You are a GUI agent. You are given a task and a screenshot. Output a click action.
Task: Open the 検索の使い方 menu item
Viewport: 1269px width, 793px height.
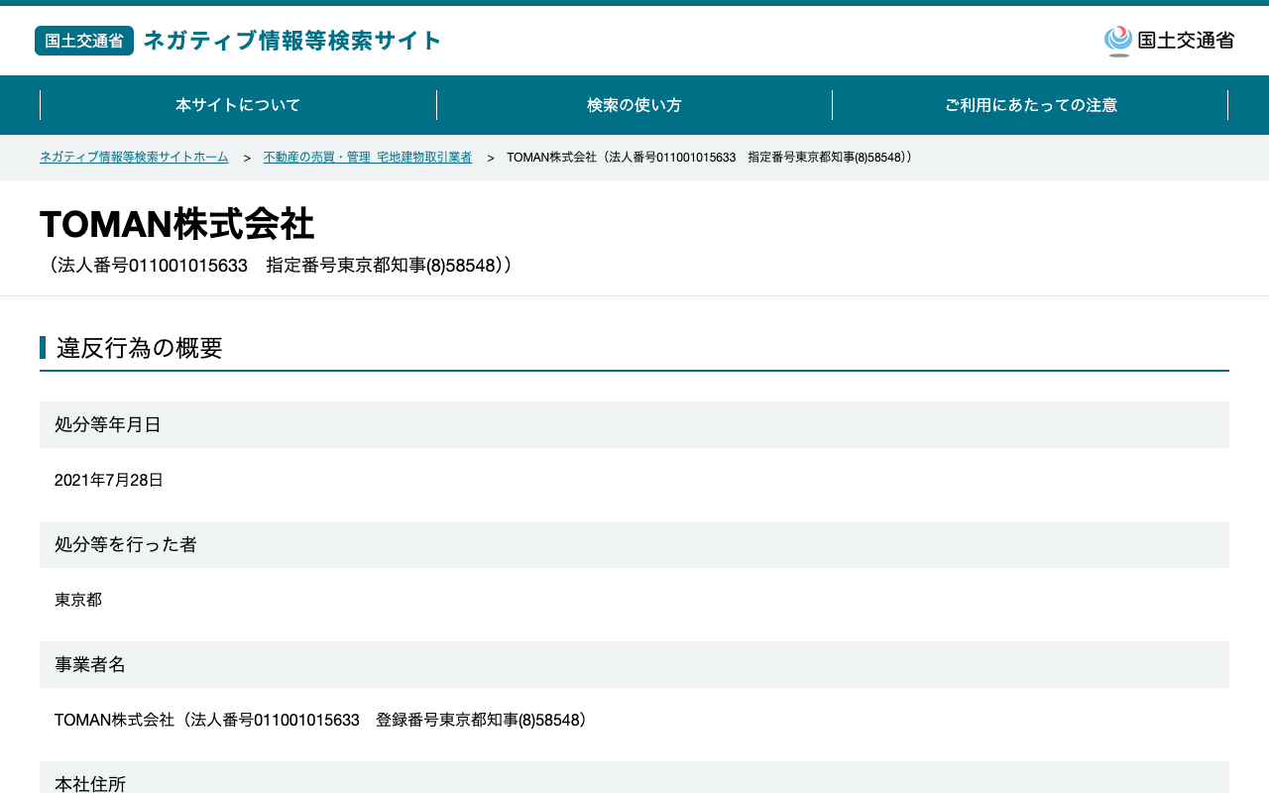click(x=634, y=105)
